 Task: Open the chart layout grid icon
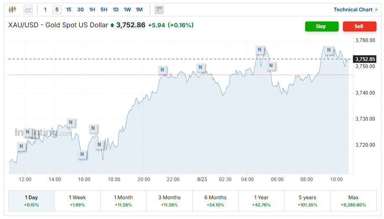point(159,9)
